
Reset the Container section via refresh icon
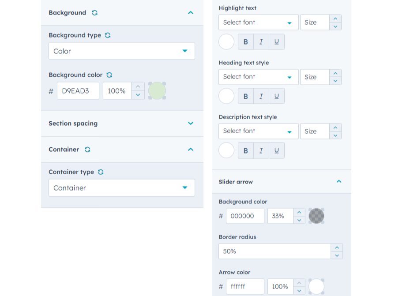pos(87,150)
